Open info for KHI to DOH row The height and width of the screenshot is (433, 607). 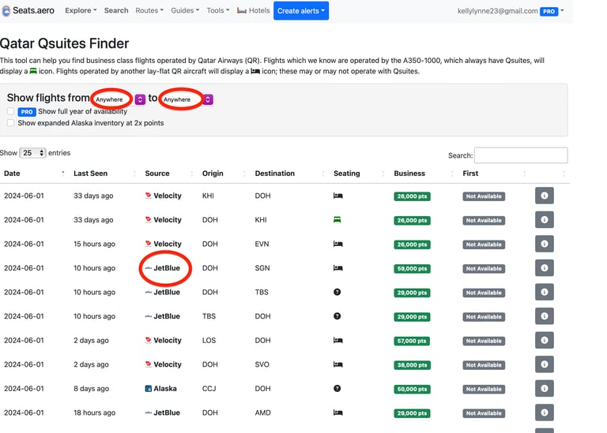click(x=545, y=196)
